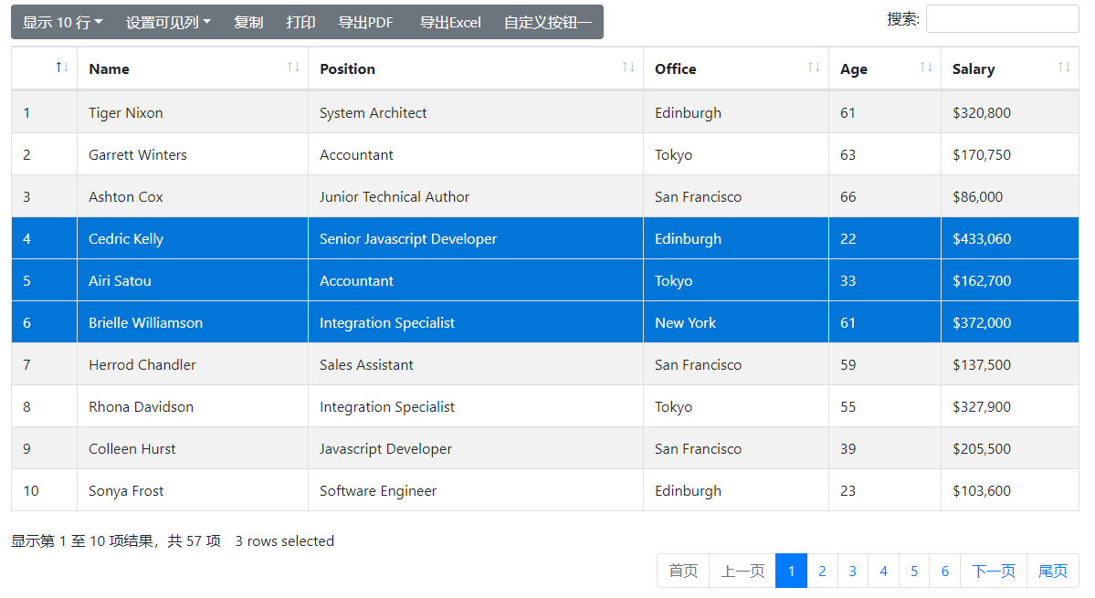
Task: Sort by Age using sort arrows
Action: pos(926,68)
